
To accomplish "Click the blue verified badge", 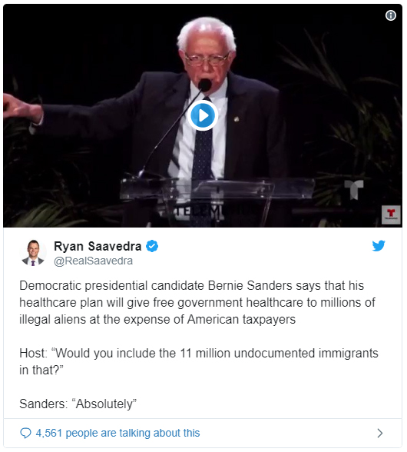I will pyautogui.click(x=152, y=246).
